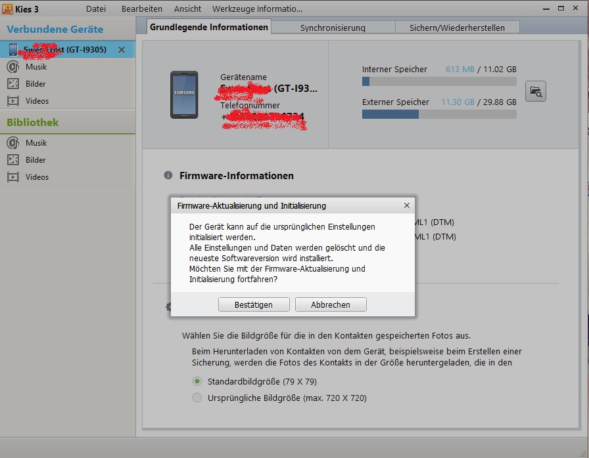Open Bilder icon under Verbundene Geräte

click(13, 83)
